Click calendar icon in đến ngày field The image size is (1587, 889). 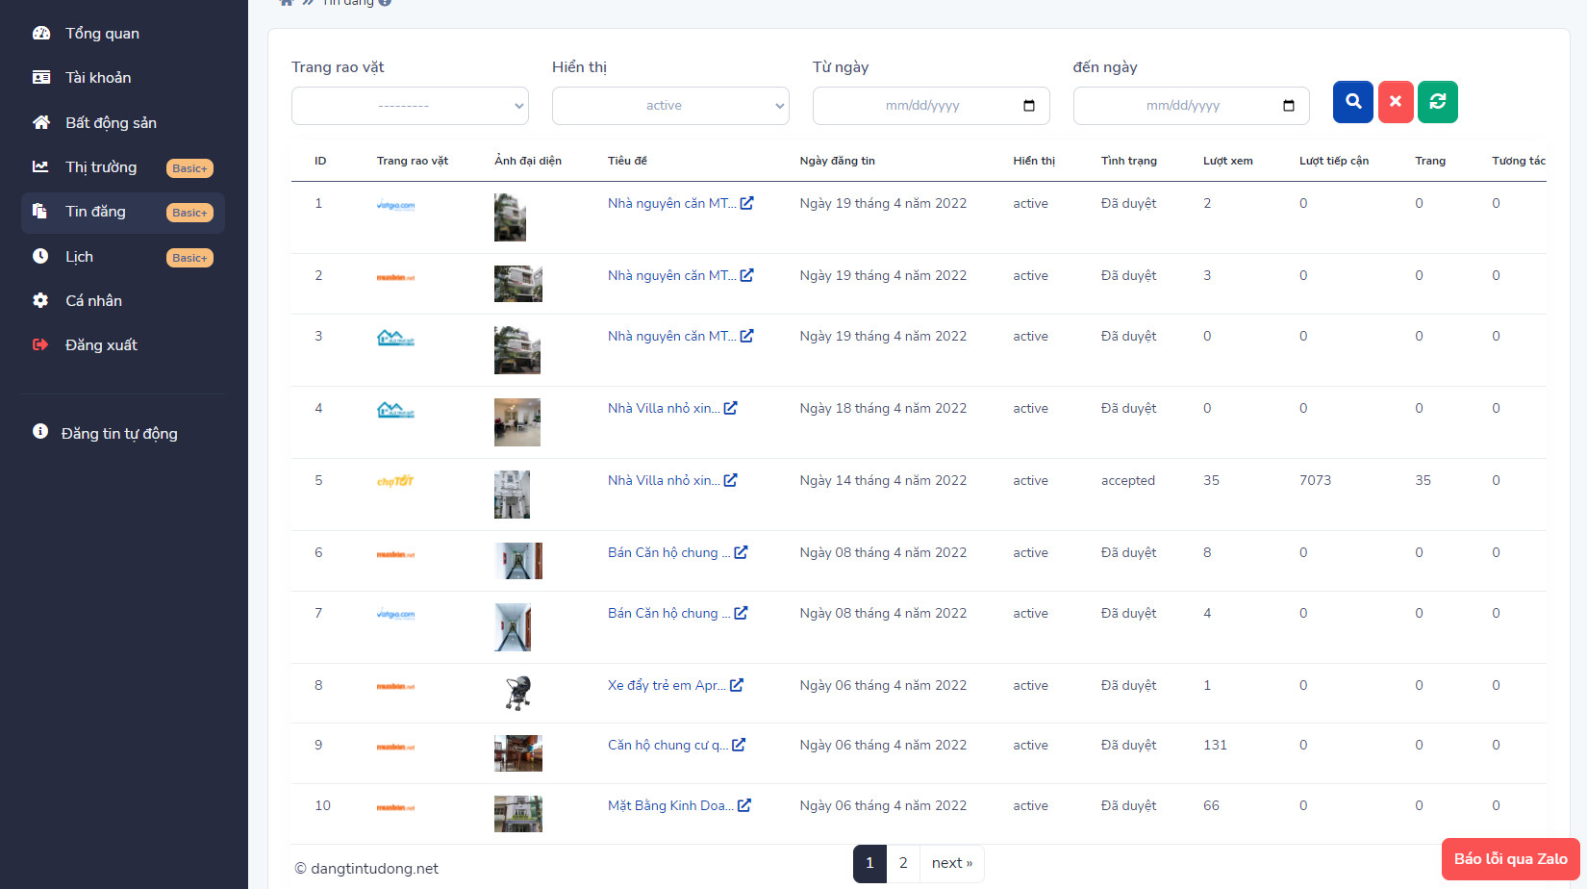point(1289,106)
